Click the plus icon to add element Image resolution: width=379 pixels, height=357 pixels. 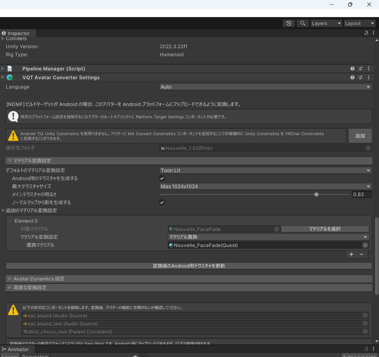351,254
